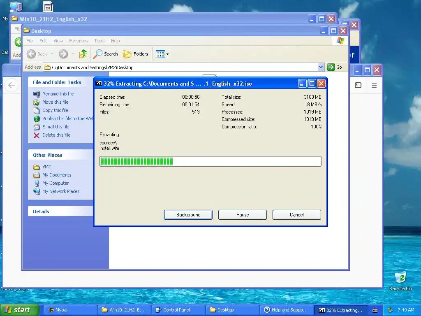Cancel the extraction
Image resolution: width=421 pixels, height=316 pixels.
coord(297,215)
